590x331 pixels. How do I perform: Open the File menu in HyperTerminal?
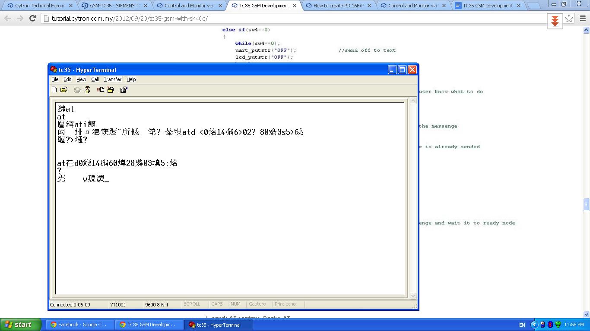click(55, 79)
